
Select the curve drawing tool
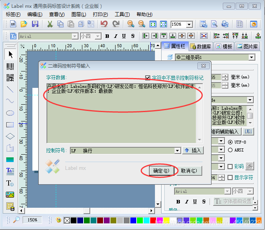(10, 101)
